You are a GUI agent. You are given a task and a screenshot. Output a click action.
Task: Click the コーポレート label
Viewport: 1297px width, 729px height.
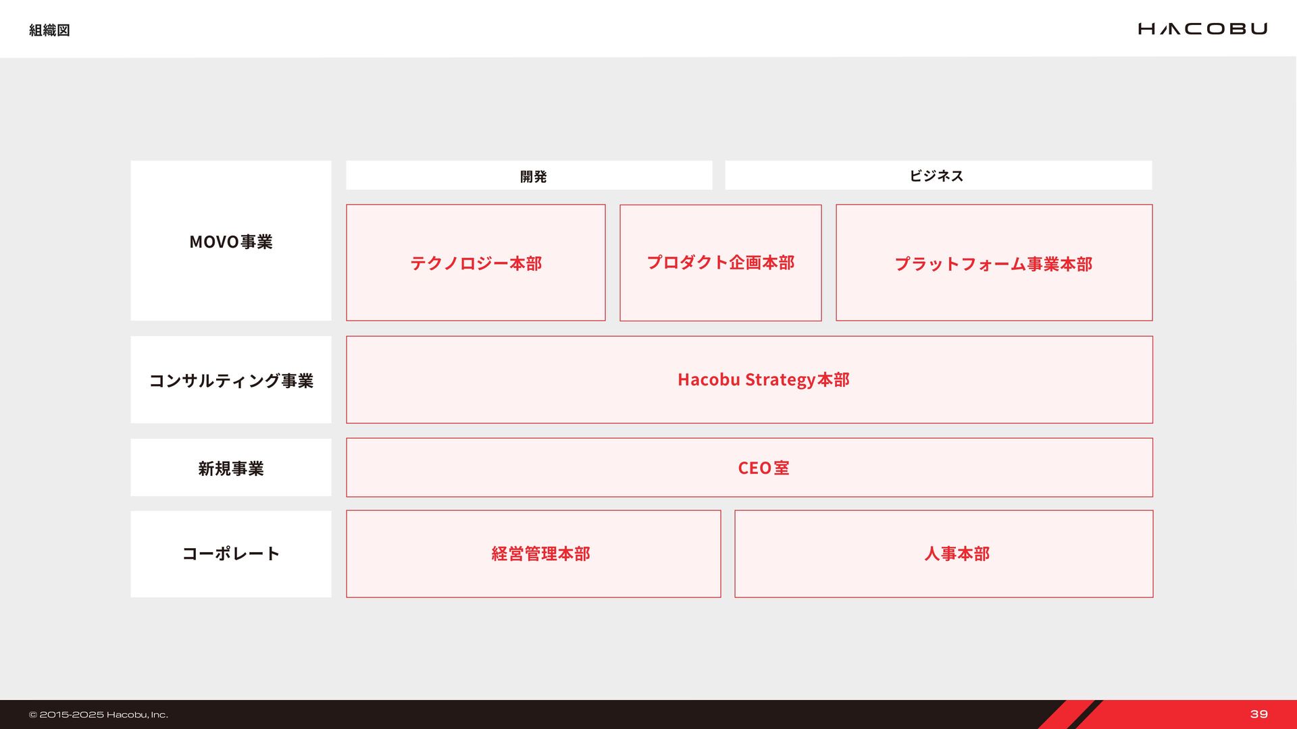[231, 553]
